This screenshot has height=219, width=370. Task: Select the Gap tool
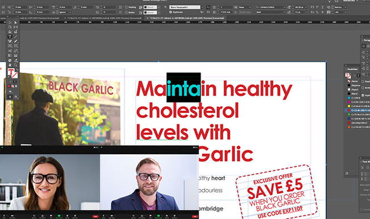click(15, 27)
